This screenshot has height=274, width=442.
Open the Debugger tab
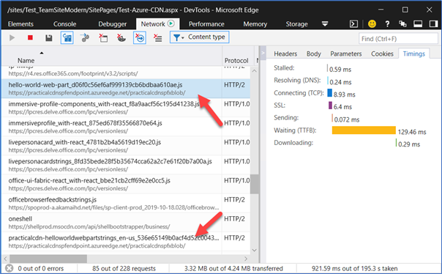click(113, 24)
